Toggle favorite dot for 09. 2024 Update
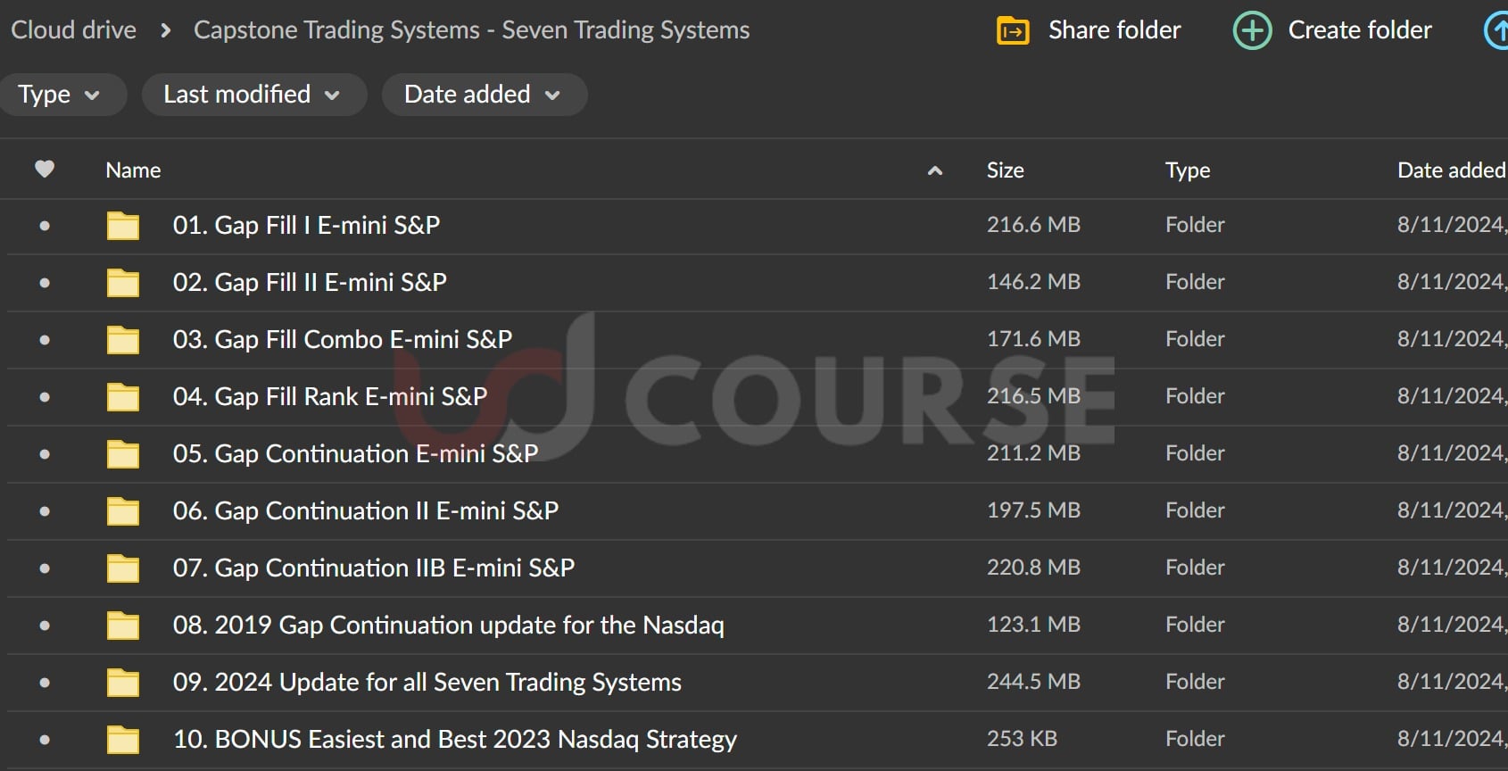 coord(45,683)
